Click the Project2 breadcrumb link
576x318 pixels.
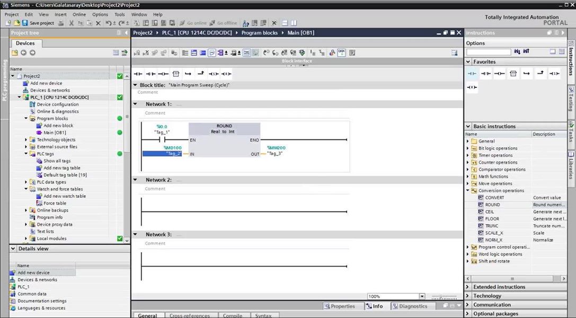click(x=143, y=33)
